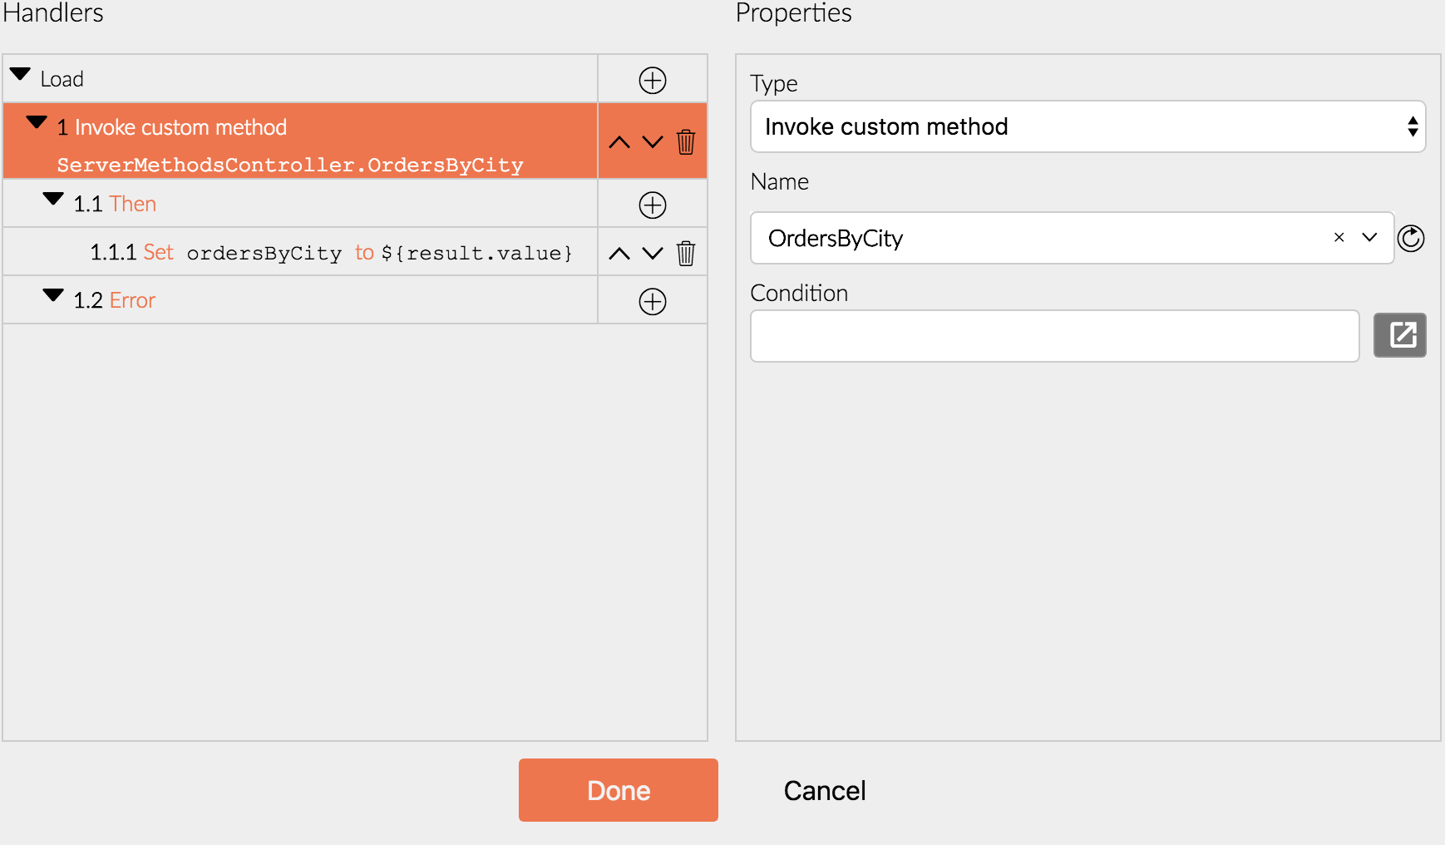This screenshot has width=1445, height=845.
Task: Add a handler under 1.2 Error
Action: pyautogui.click(x=653, y=302)
